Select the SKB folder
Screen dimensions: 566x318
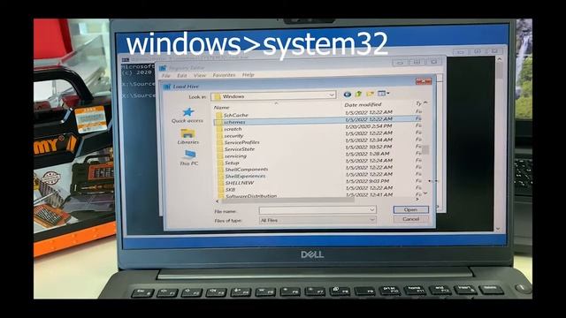230,190
